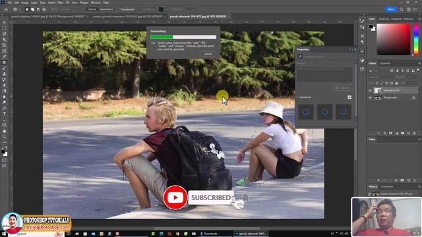
Task: Click the Windows taskbar Search box
Action: [x=36, y=234]
